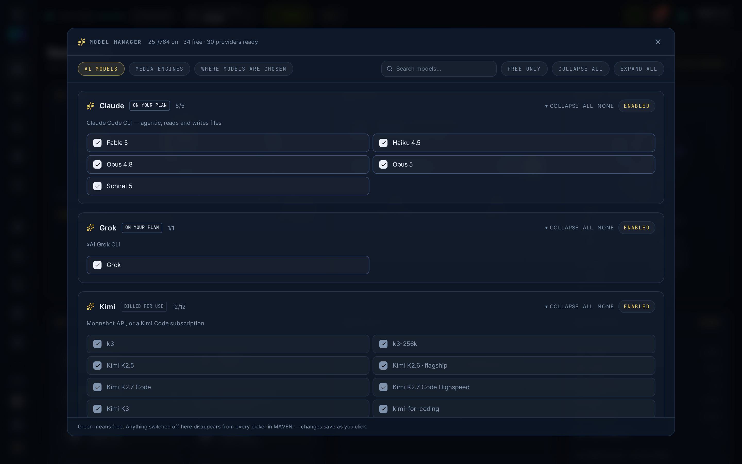Screen dimensions: 742x464
Task: Collapse the Kimi provider section
Action: [562, 306]
